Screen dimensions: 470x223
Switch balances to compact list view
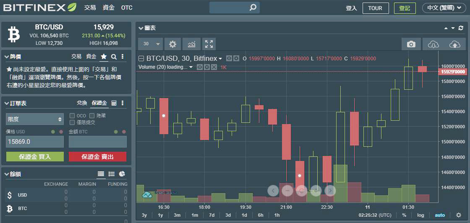tap(112, 174)
